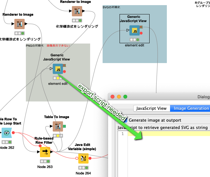Click status traffic light under Node 263 icon
This screenshot has width=210, height=177.
point(45,161)
